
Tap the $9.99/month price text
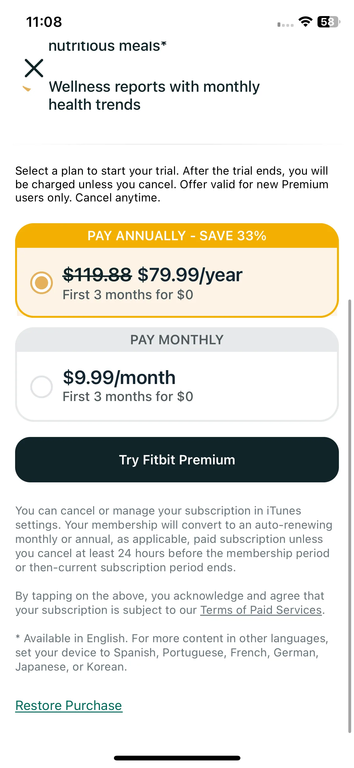119,378
